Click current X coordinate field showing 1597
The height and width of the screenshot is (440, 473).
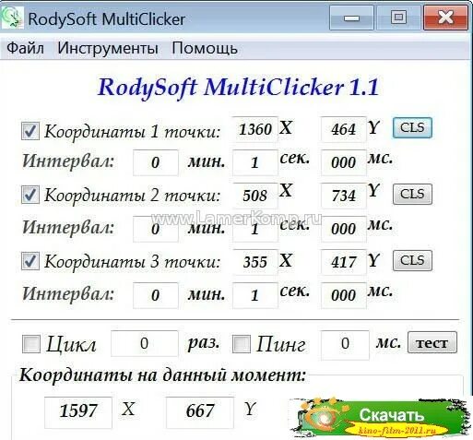click(78, 411)
